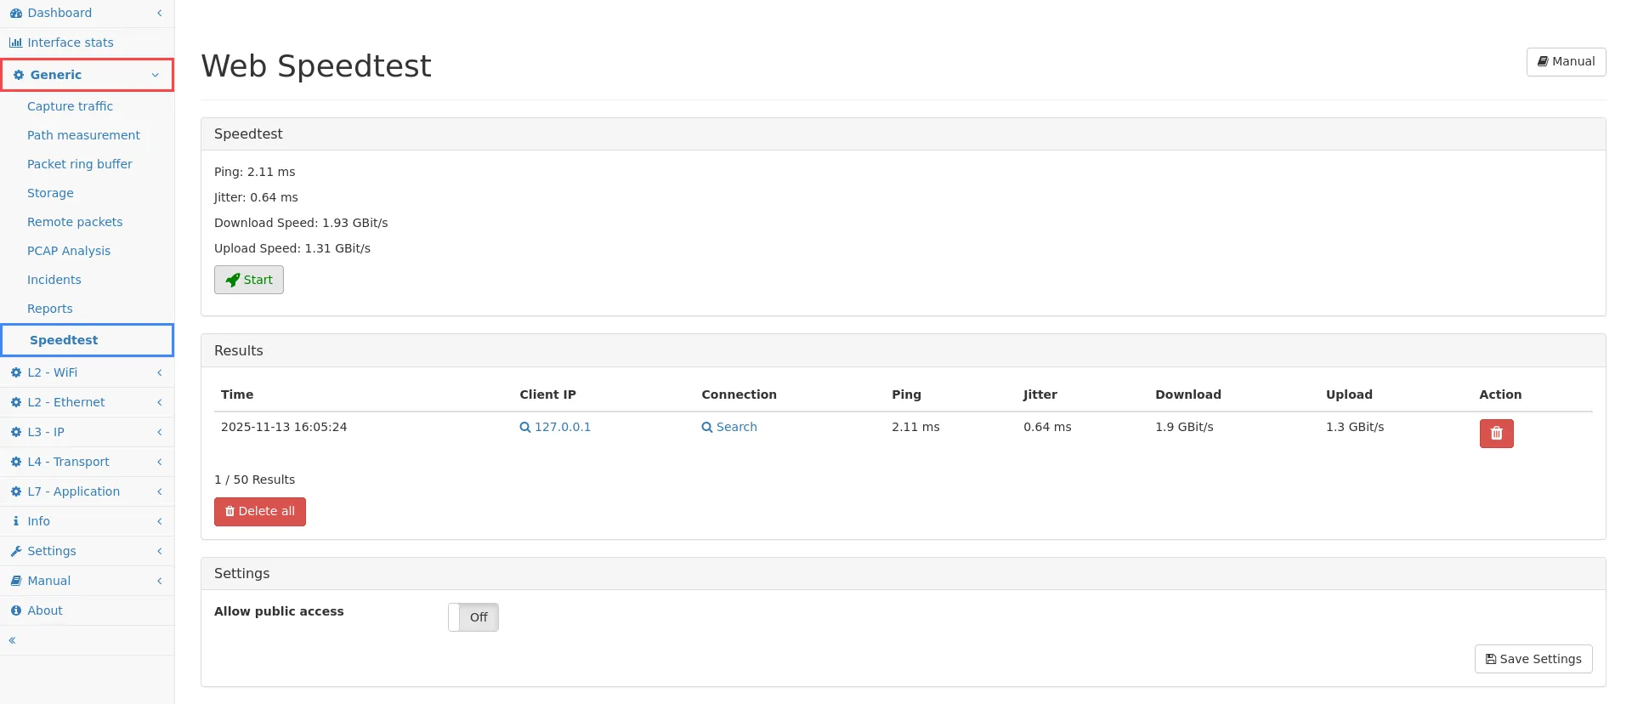
Task: Click the red trash icon in results row
Action: coord(1496,434)
